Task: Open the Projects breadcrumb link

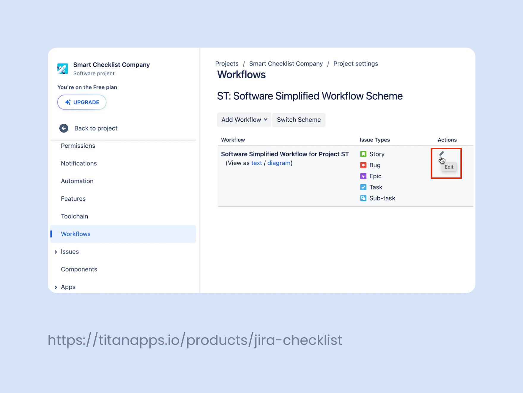Action: pos(227,63)
